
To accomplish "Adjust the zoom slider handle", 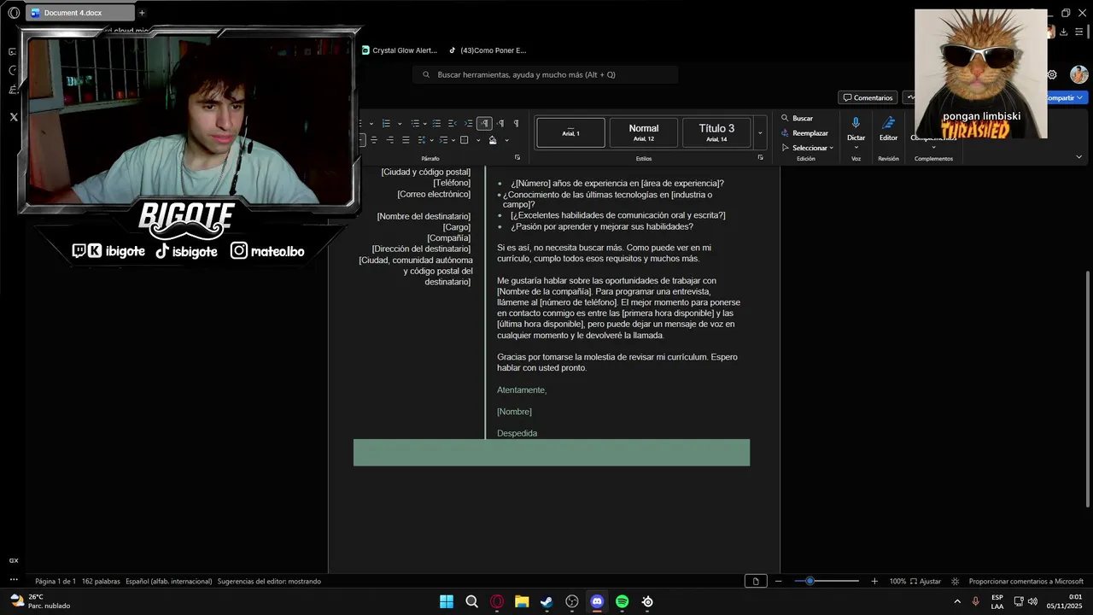I will tap(810, 582).
